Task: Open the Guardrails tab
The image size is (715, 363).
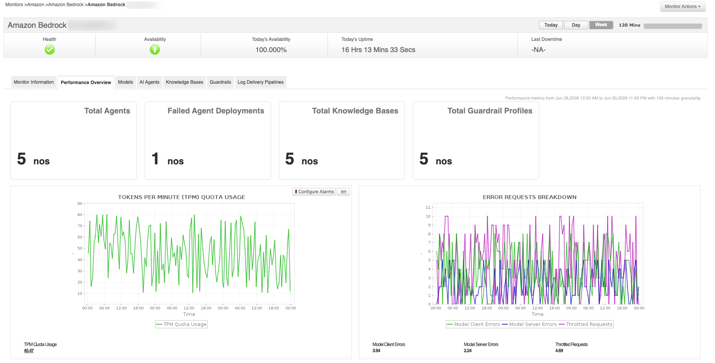Action: (x=220, y=82)
